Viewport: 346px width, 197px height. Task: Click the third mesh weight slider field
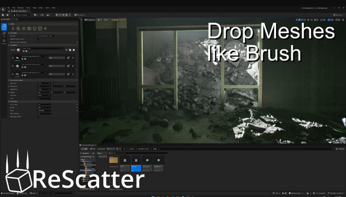point(57,74)
